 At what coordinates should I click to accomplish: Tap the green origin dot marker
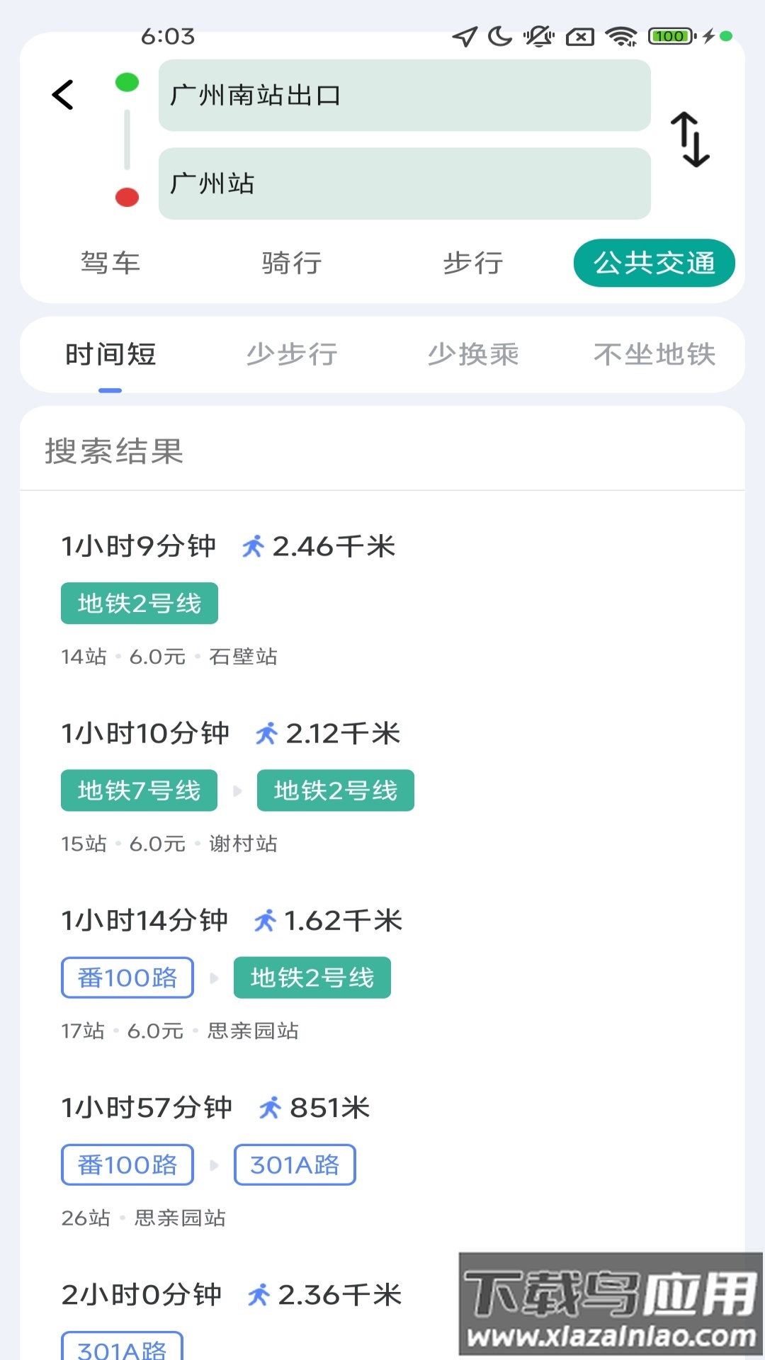pyautogui.click(x=127, y=83)
